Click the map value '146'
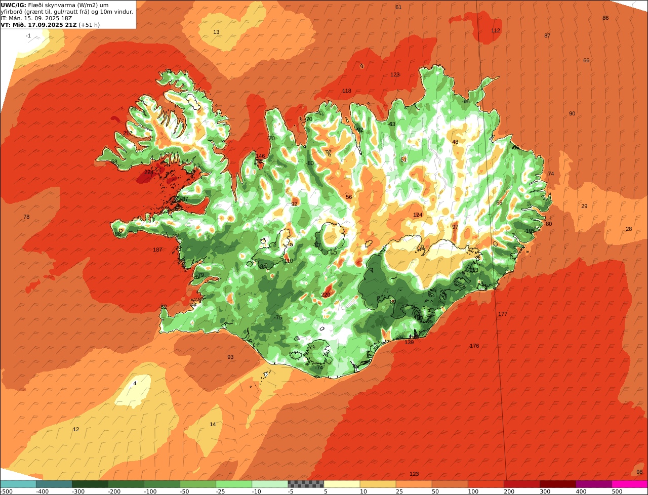The height and width of the screenshot is (495, 648). click(261, 156)
